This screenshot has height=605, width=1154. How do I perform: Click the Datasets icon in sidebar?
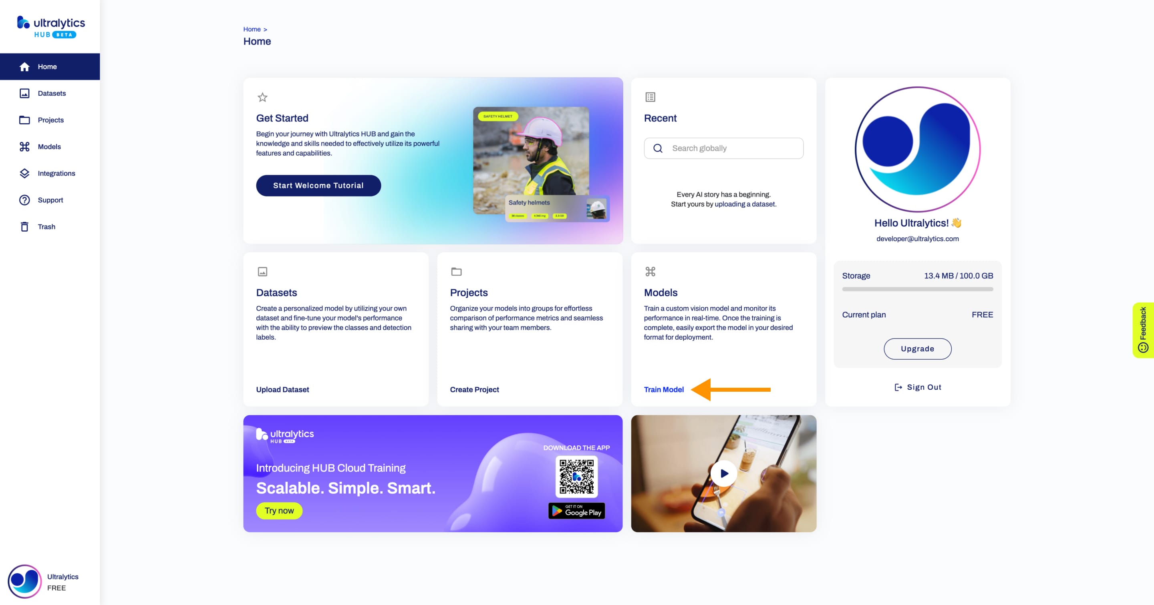coord(24,93)
